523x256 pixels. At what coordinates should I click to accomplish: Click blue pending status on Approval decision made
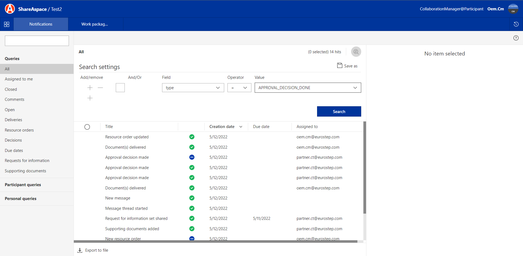point(192,157)
